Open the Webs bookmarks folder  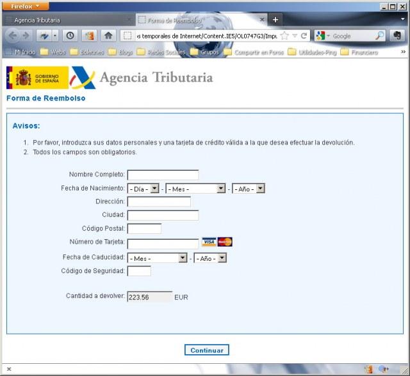pos(53,52)
